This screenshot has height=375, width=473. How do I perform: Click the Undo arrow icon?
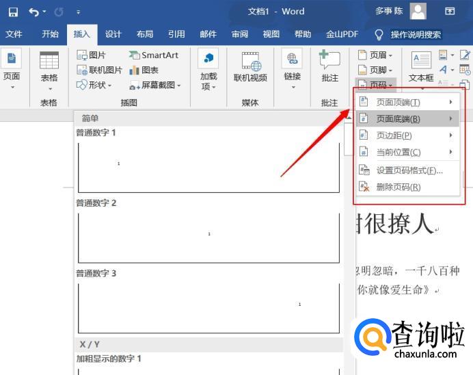33,12
